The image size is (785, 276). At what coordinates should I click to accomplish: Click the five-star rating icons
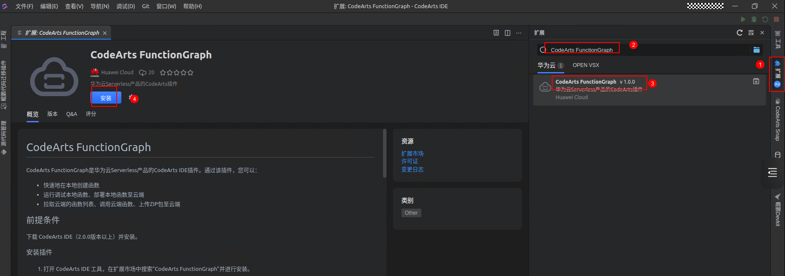tap(176, 73)
